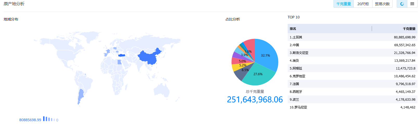Sort by the 千克重量 column header

(409, 29)
